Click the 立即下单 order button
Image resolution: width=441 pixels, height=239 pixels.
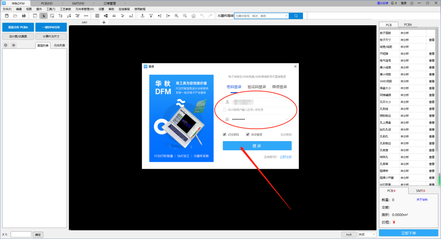click(x=408, y=233)
